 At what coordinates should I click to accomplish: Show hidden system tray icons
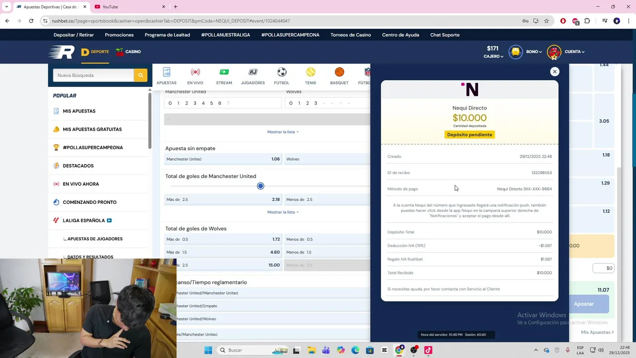point(536,350)
